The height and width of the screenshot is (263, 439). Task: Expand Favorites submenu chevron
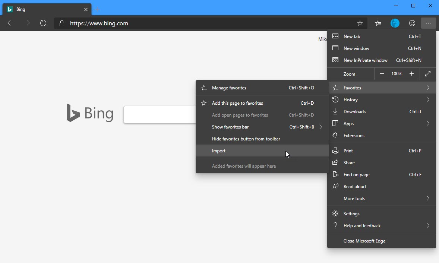(428, 88)
